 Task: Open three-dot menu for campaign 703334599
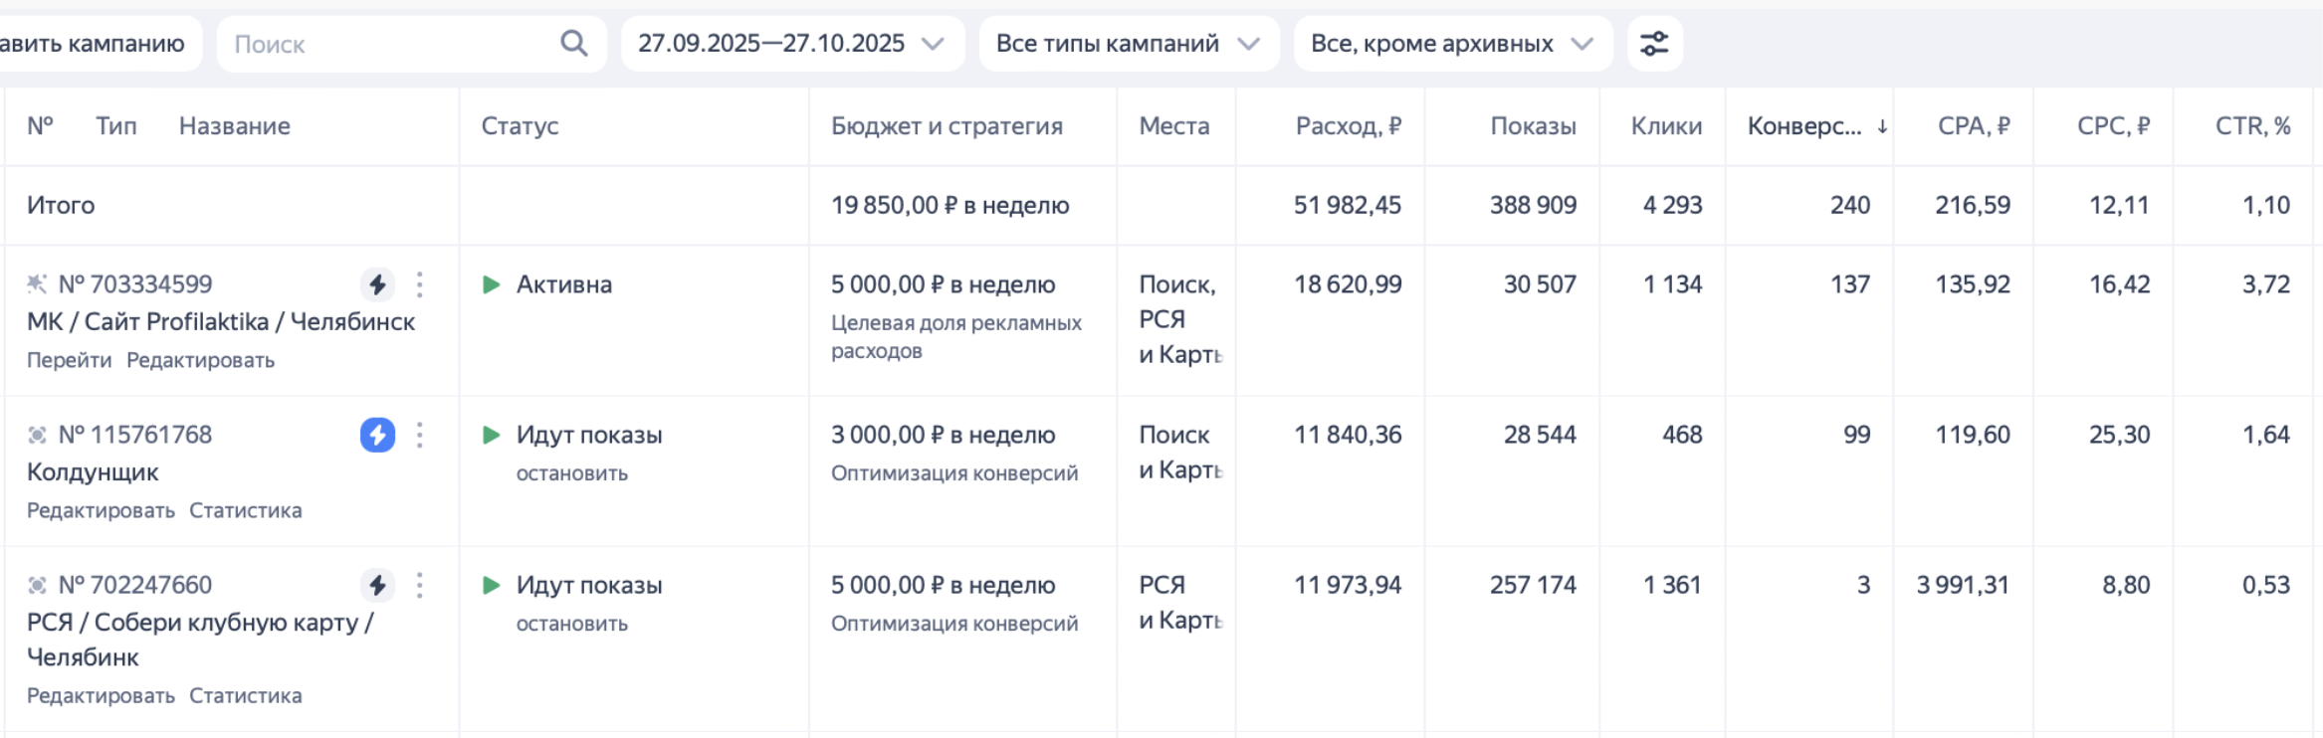pyautogui.click(x=420, y=285)
